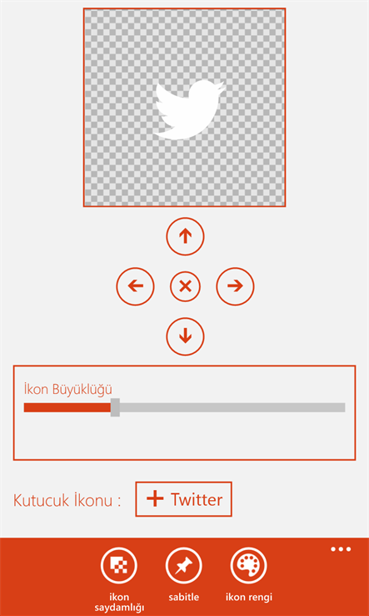Nudge the icon left using the left arrow
369x616 pixels.
click(x=135, y=286)
